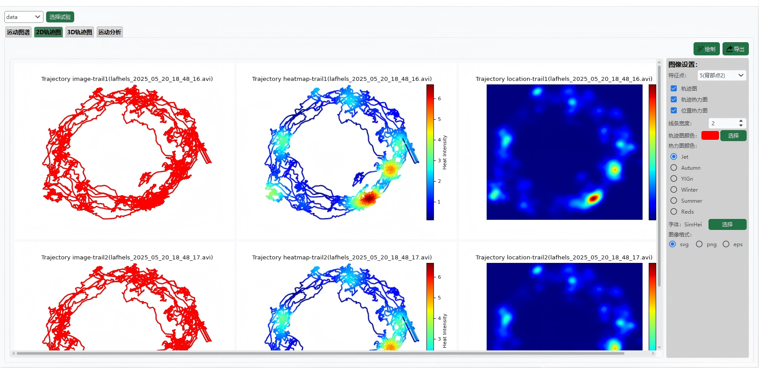Screen dimensions: 759x368
Task: Click the scroll-down arrow of plot area
Action: 659,347
